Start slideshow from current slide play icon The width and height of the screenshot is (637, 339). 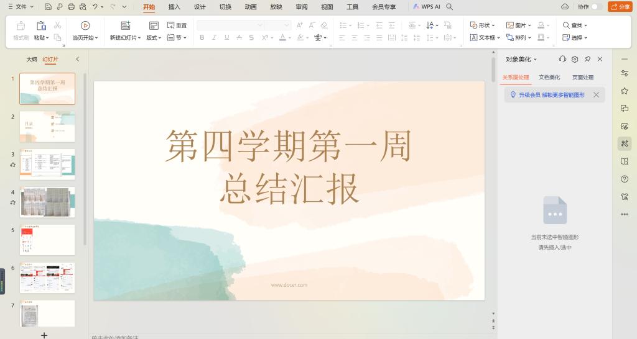tap(85, 25)
